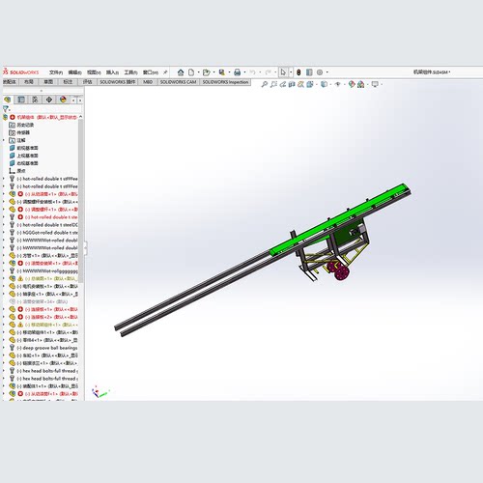Select the hGGGot-rolled double t tree item

pos(47,233)
